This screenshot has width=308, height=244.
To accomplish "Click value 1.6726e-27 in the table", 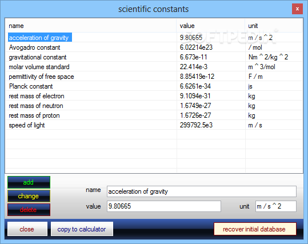I will pos(195,115).
